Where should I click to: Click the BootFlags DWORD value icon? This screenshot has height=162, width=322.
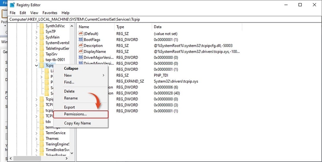pos(81,40)
